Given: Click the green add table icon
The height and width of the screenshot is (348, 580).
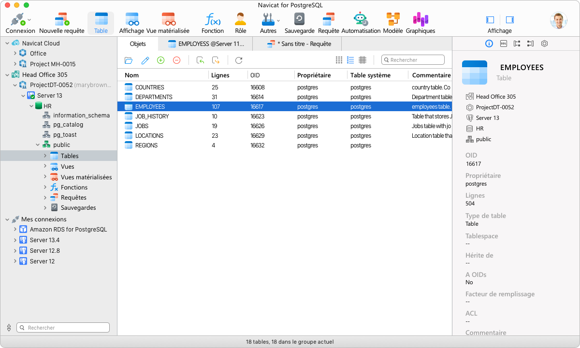Looking at the screenshot, I should point(161,60).
